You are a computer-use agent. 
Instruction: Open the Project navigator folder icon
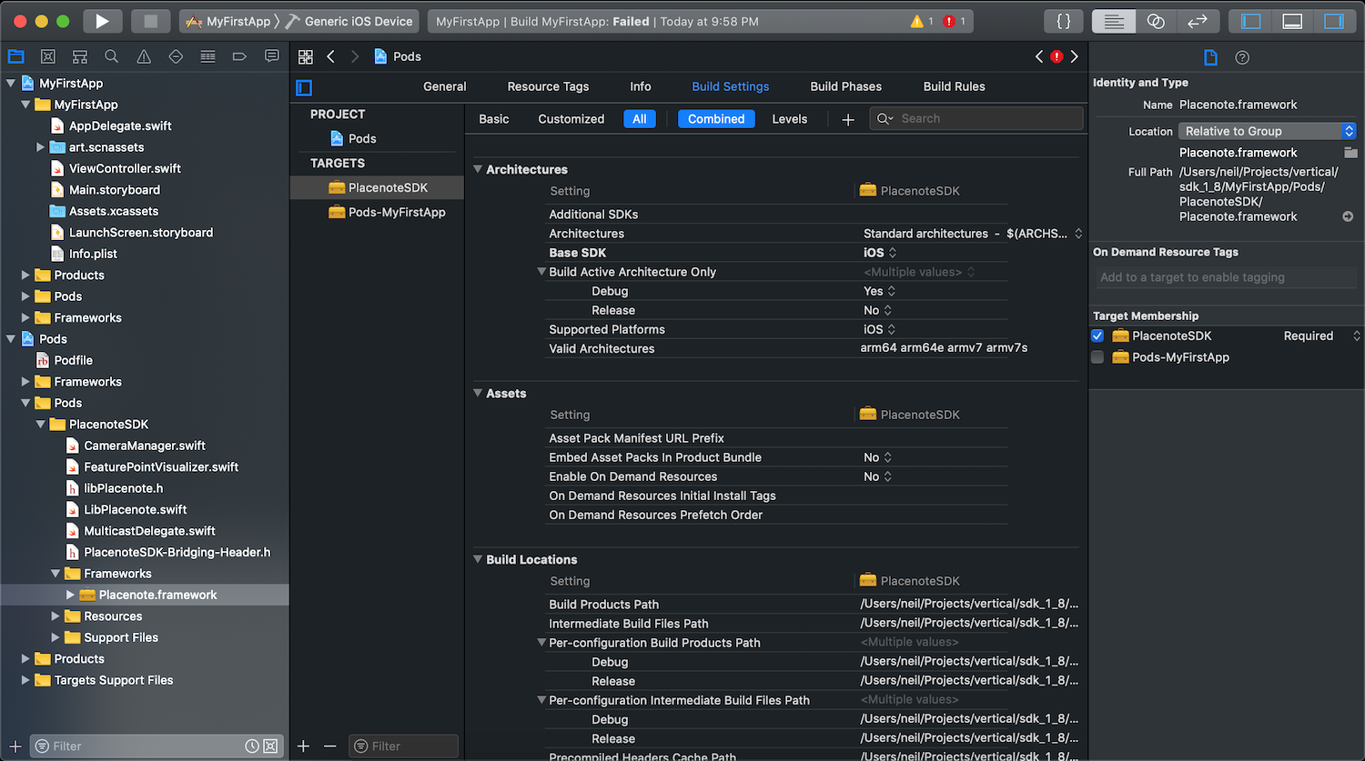tap(15, 56)
